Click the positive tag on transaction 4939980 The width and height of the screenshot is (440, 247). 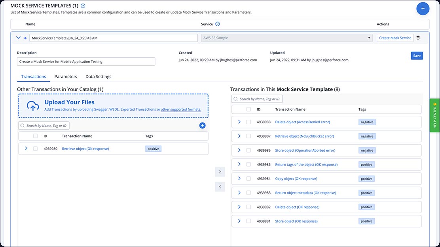tap(153, 149)
